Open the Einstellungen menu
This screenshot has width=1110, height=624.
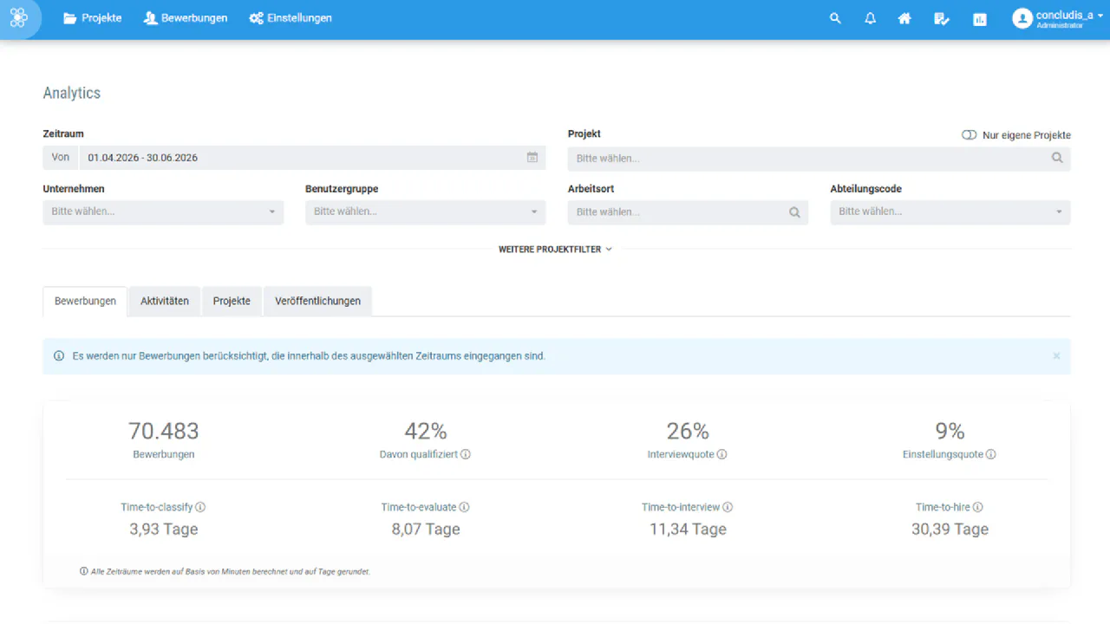(291, 18)
